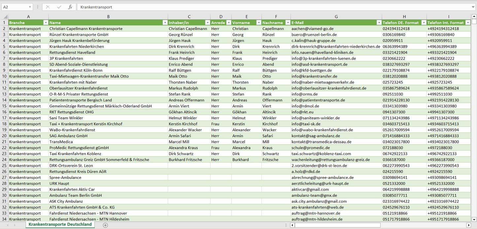Click the Insert Function fx icon

(70, 7)
